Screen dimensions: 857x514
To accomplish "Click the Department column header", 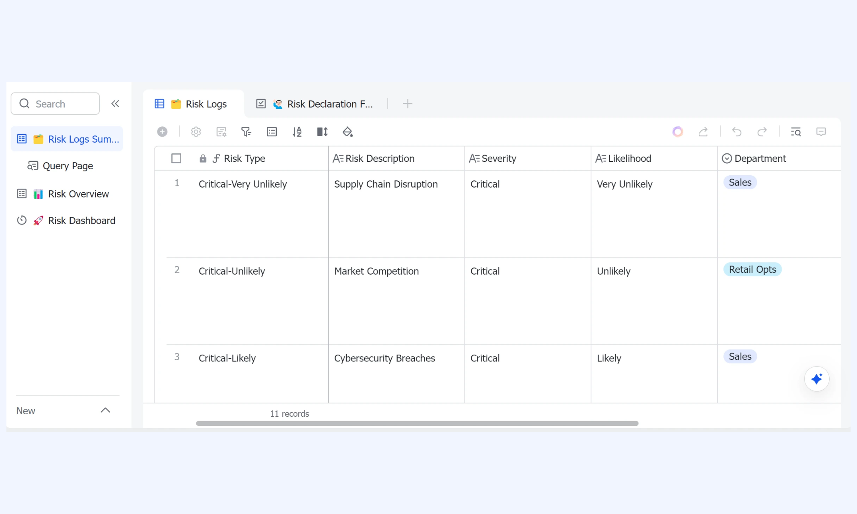I will 779,158.
